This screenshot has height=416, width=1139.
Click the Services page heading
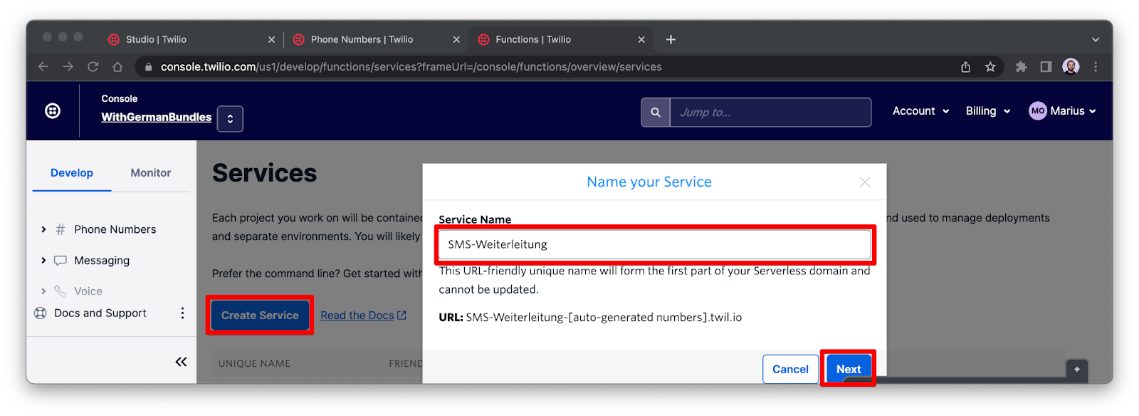(265, 173)
